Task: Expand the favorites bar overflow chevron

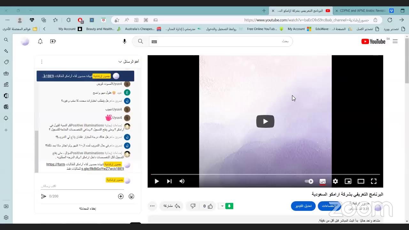Action: pyautogui.click(x=44, y=29)
